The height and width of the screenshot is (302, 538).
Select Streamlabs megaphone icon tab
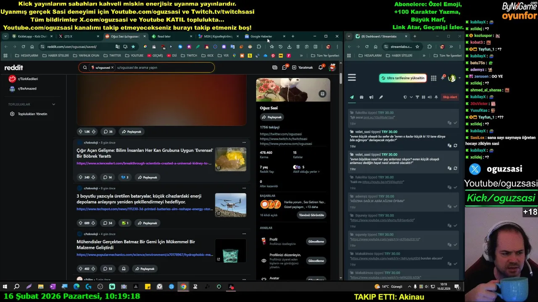[x=371, y=97]
